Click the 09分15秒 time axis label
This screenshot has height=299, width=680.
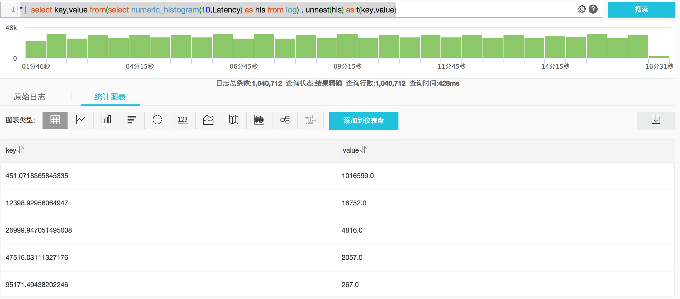(x=347, y=66)
